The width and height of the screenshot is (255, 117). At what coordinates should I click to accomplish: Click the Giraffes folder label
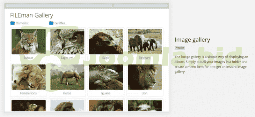pos(60,23)
